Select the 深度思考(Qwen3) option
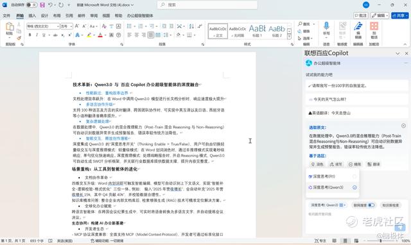This screenshot has height=245, width=411. click(333, 187)
